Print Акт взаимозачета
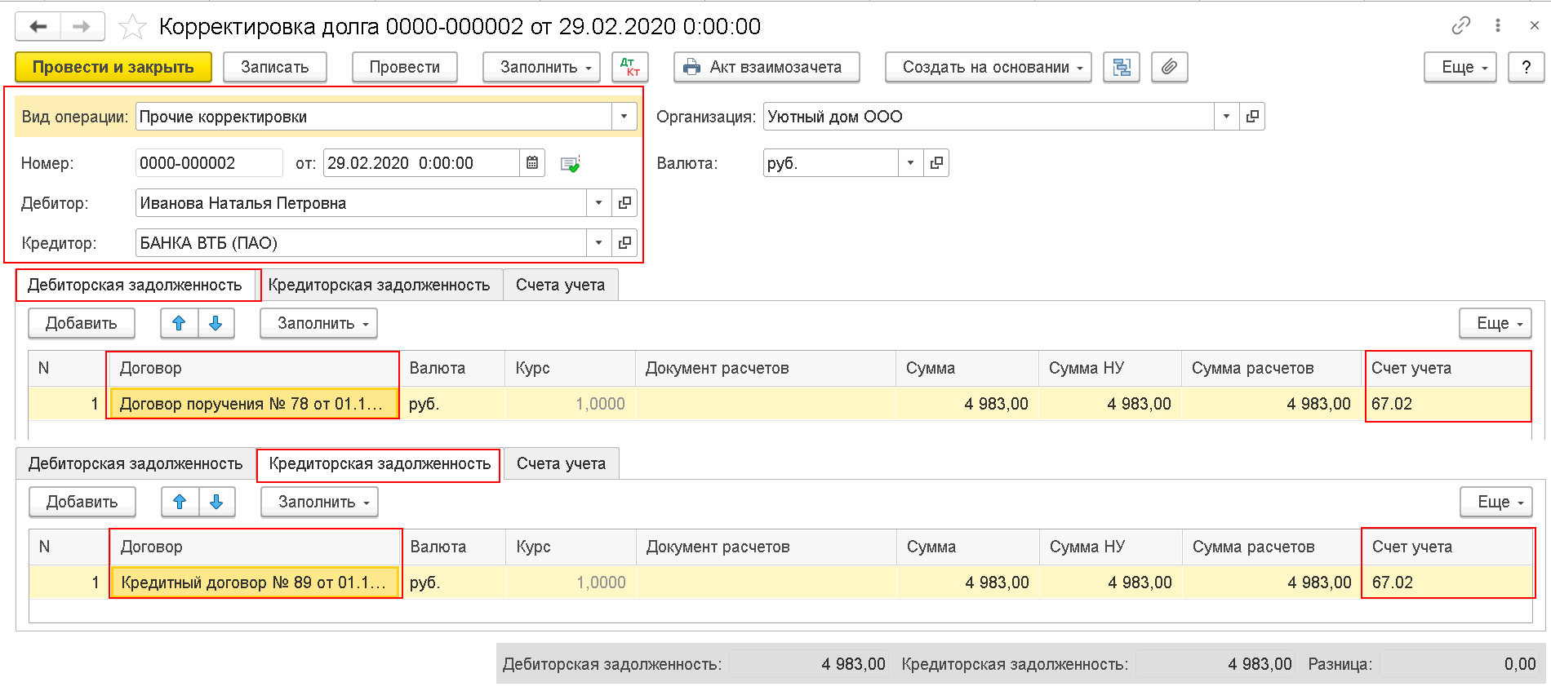The image size is (1551, 691). (767, 67)
